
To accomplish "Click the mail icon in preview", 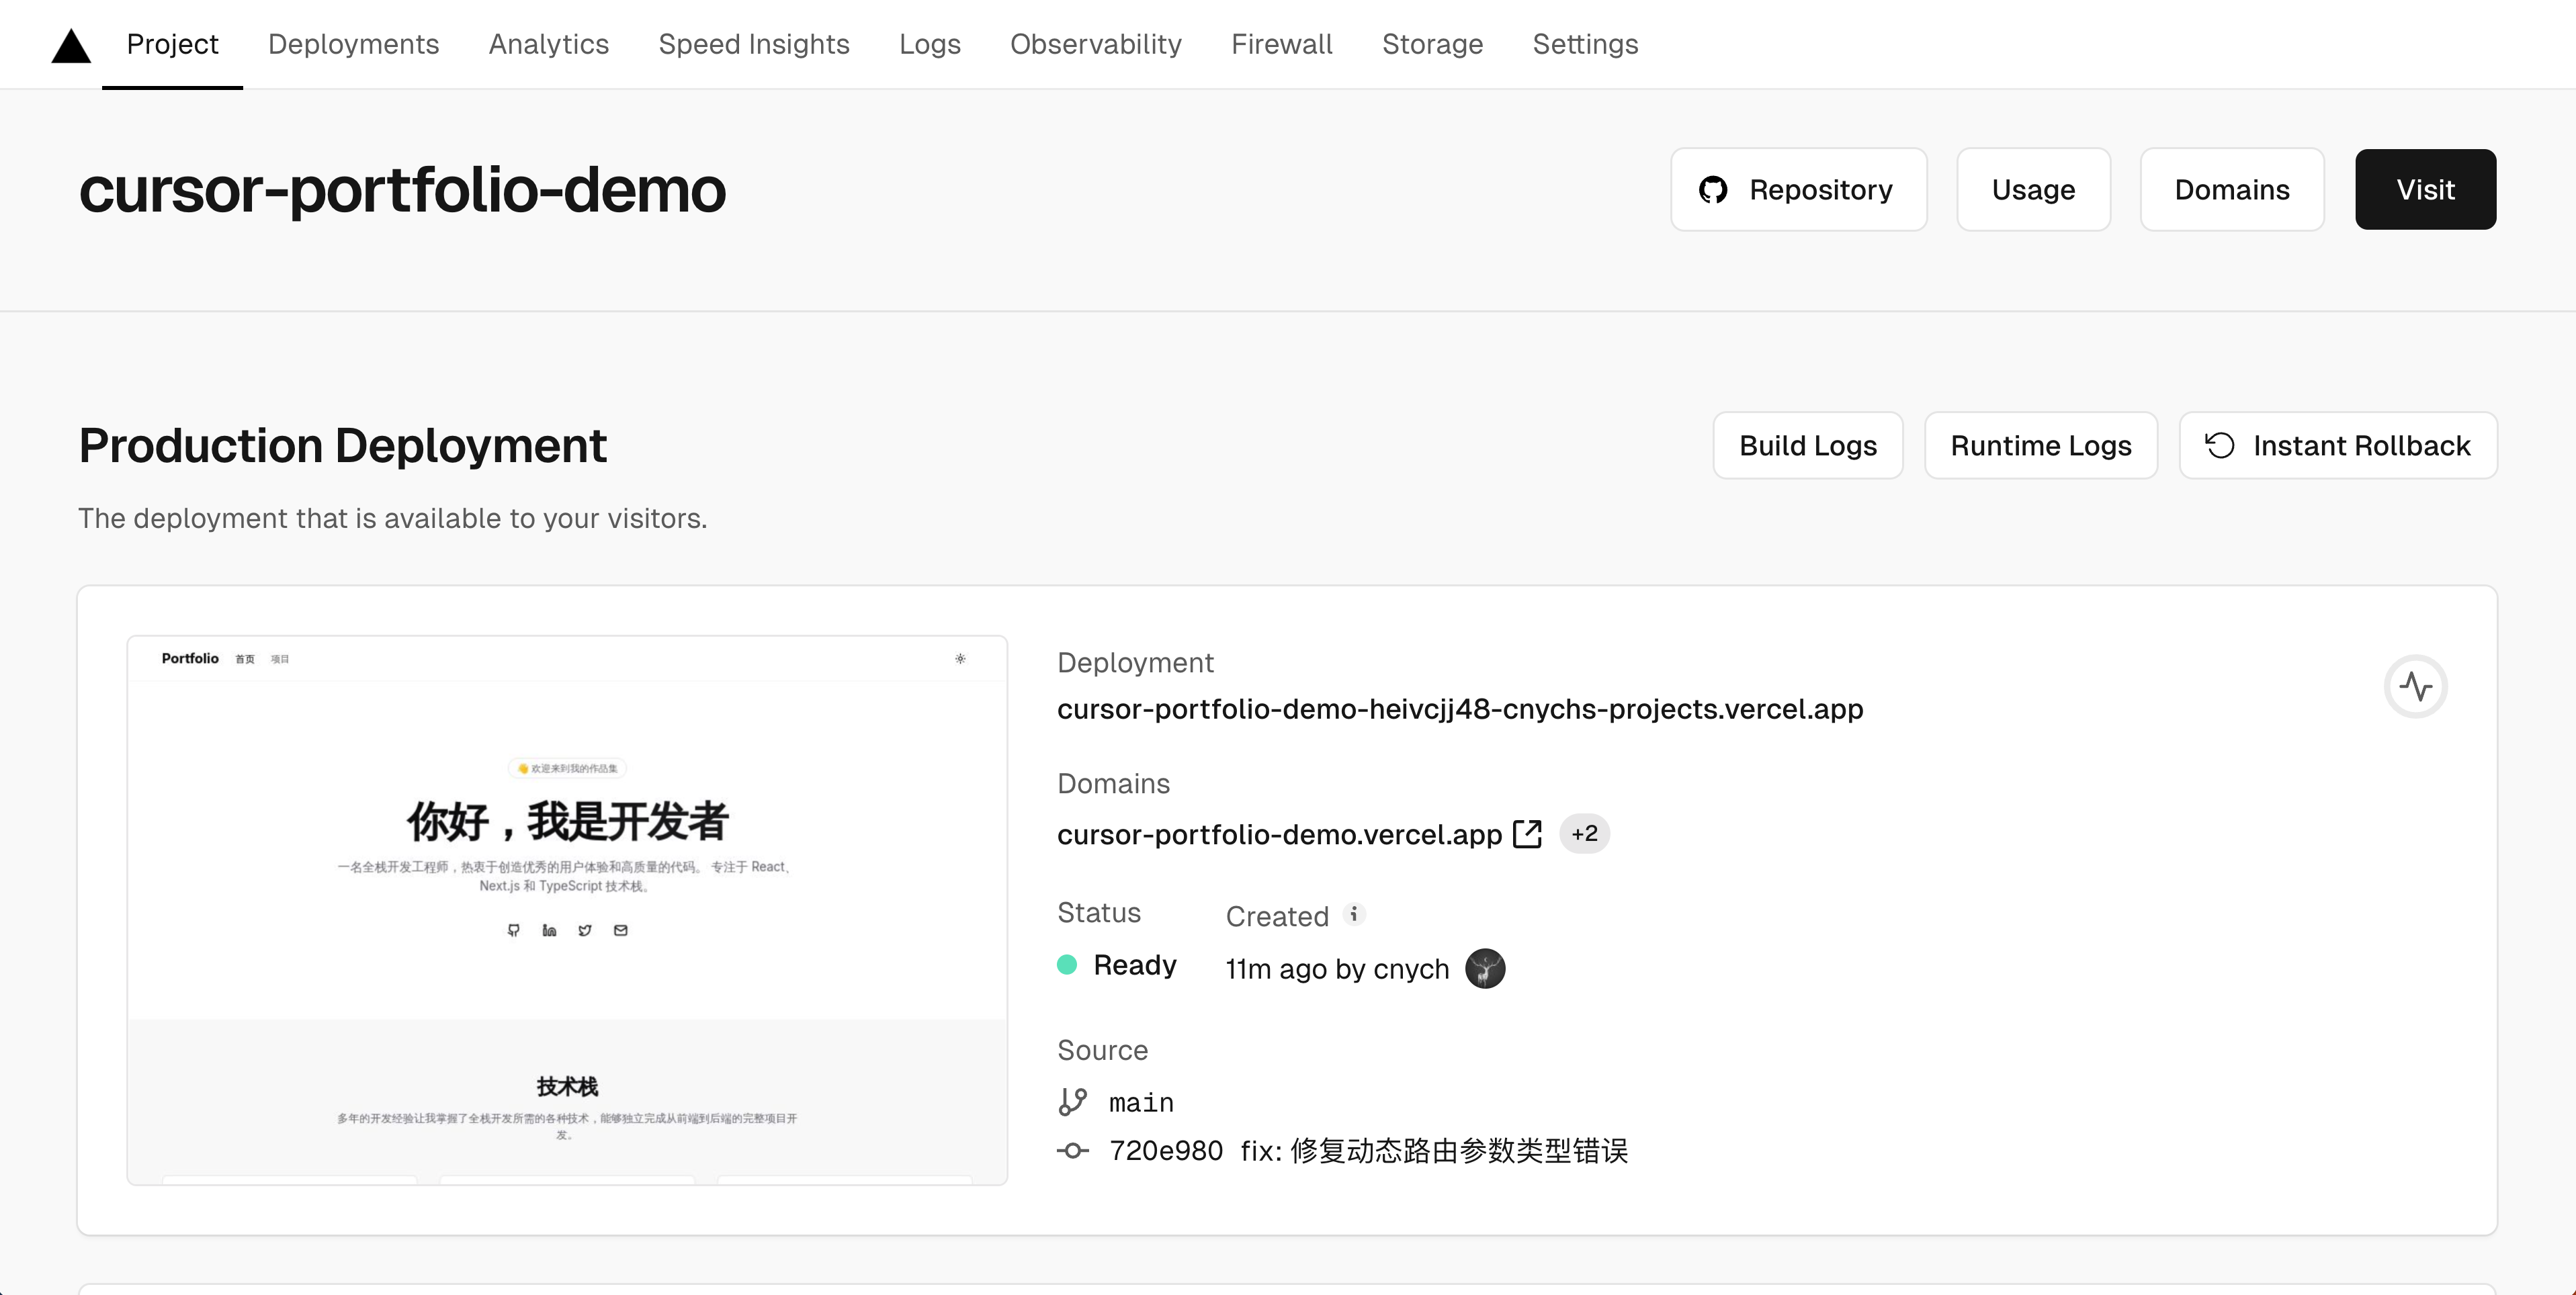I will (621, 930).
